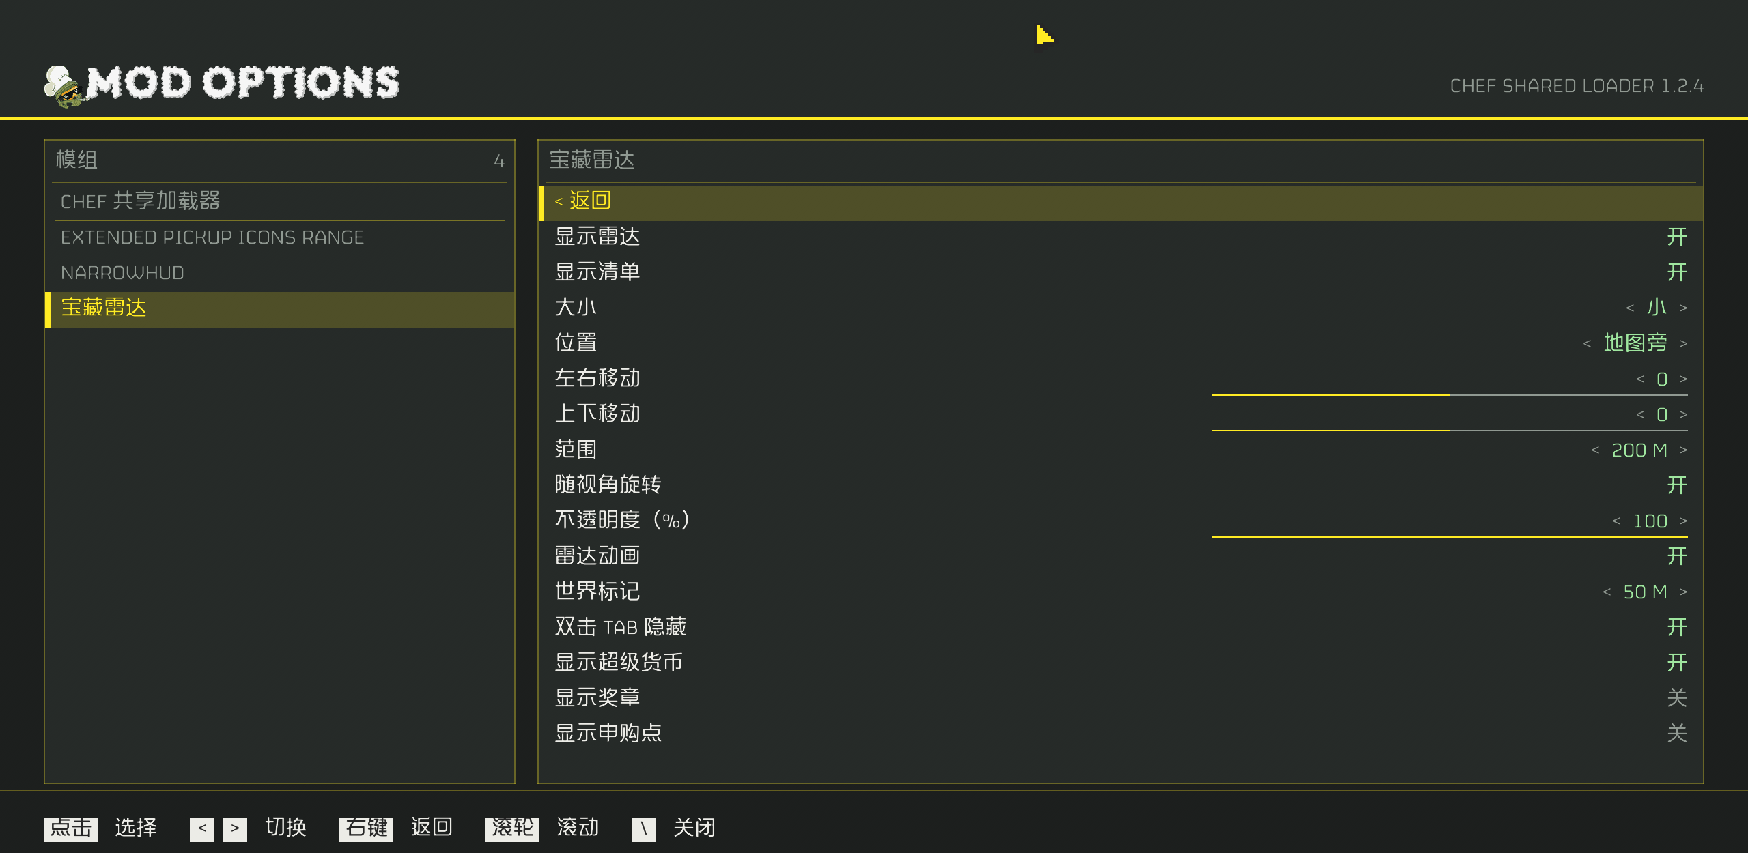Click the 关闭 label in footer
The width and height of the screenshot is (1748, 853).
tap(694, 828)
